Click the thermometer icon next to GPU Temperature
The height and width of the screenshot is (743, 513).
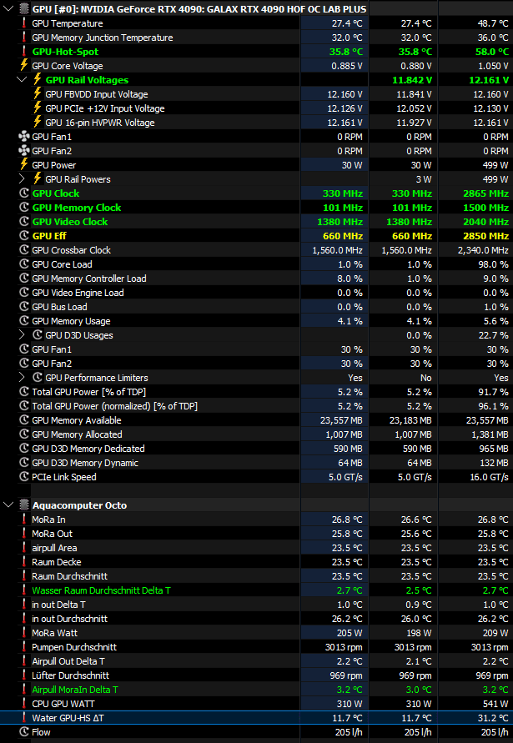tap(23, 23)
